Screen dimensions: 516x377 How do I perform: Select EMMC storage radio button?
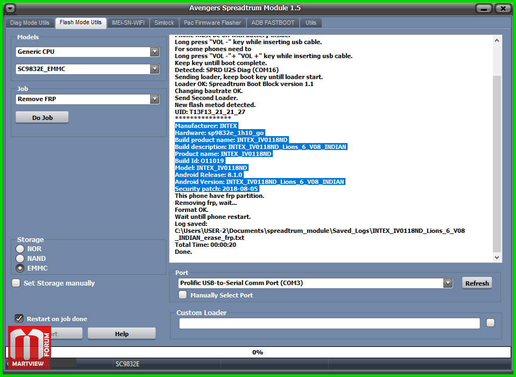(20, 268)
